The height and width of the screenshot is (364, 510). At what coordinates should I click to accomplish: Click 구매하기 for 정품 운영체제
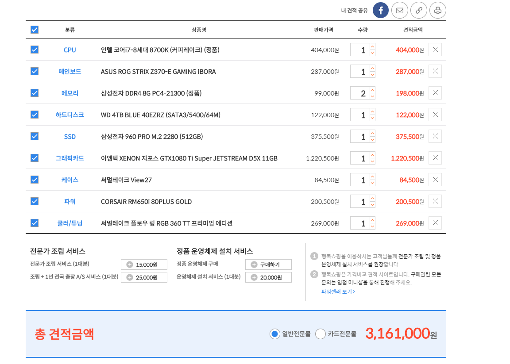(268, 264)
